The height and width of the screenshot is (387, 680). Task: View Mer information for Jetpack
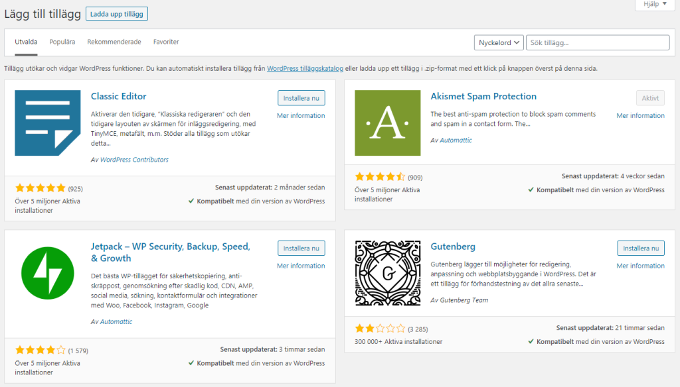(301, 266)
